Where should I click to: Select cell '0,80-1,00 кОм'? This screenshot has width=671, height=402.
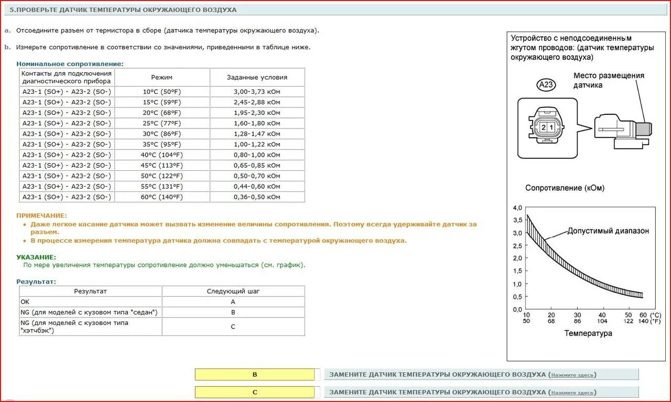click(x=257, y=155)
